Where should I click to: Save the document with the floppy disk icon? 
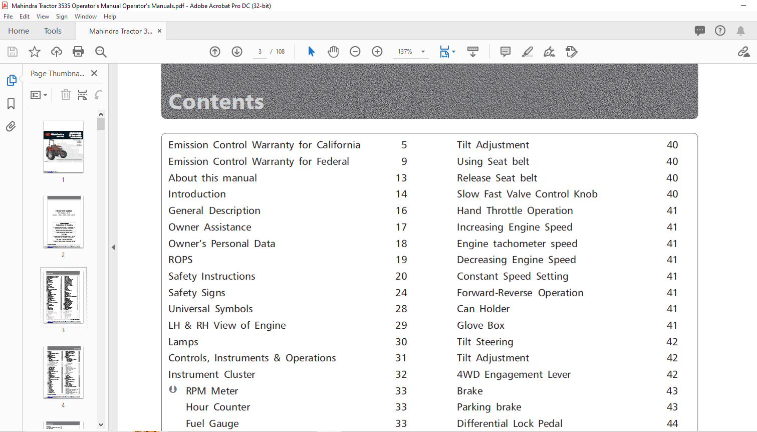click(x=13, y=52)
